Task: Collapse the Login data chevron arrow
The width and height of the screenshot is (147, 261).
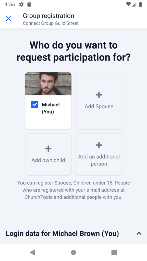Action: [x=139, y=233]
